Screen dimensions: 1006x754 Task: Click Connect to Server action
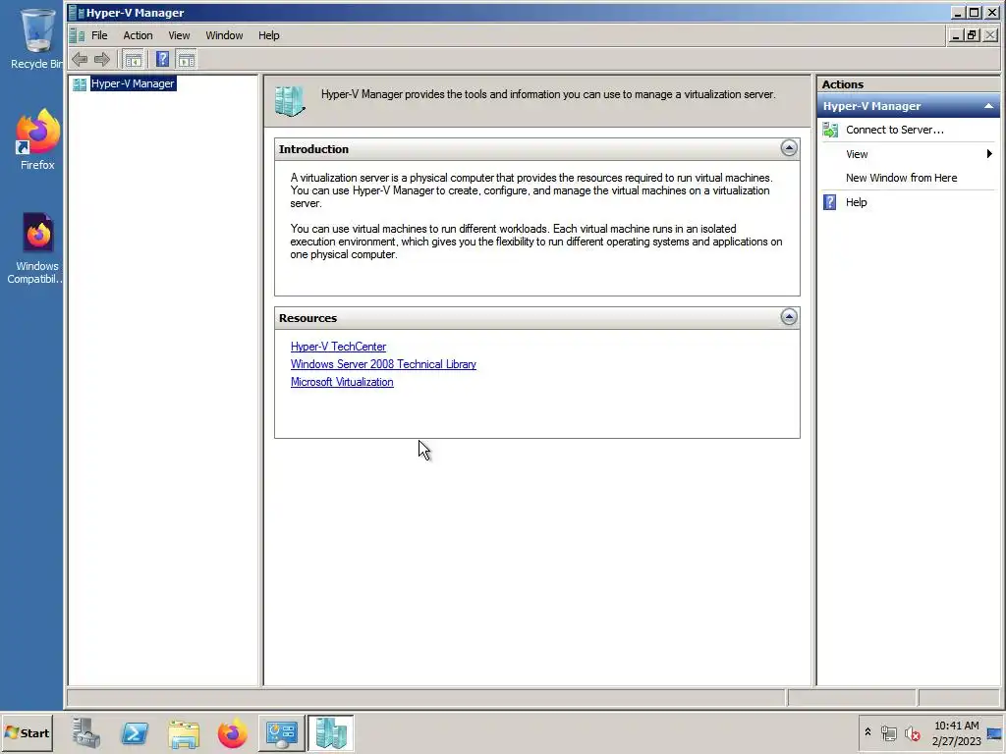pyautogui.click(x=894, y=130)
